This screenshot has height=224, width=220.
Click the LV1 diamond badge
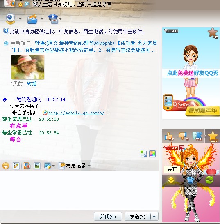point(171,31)
